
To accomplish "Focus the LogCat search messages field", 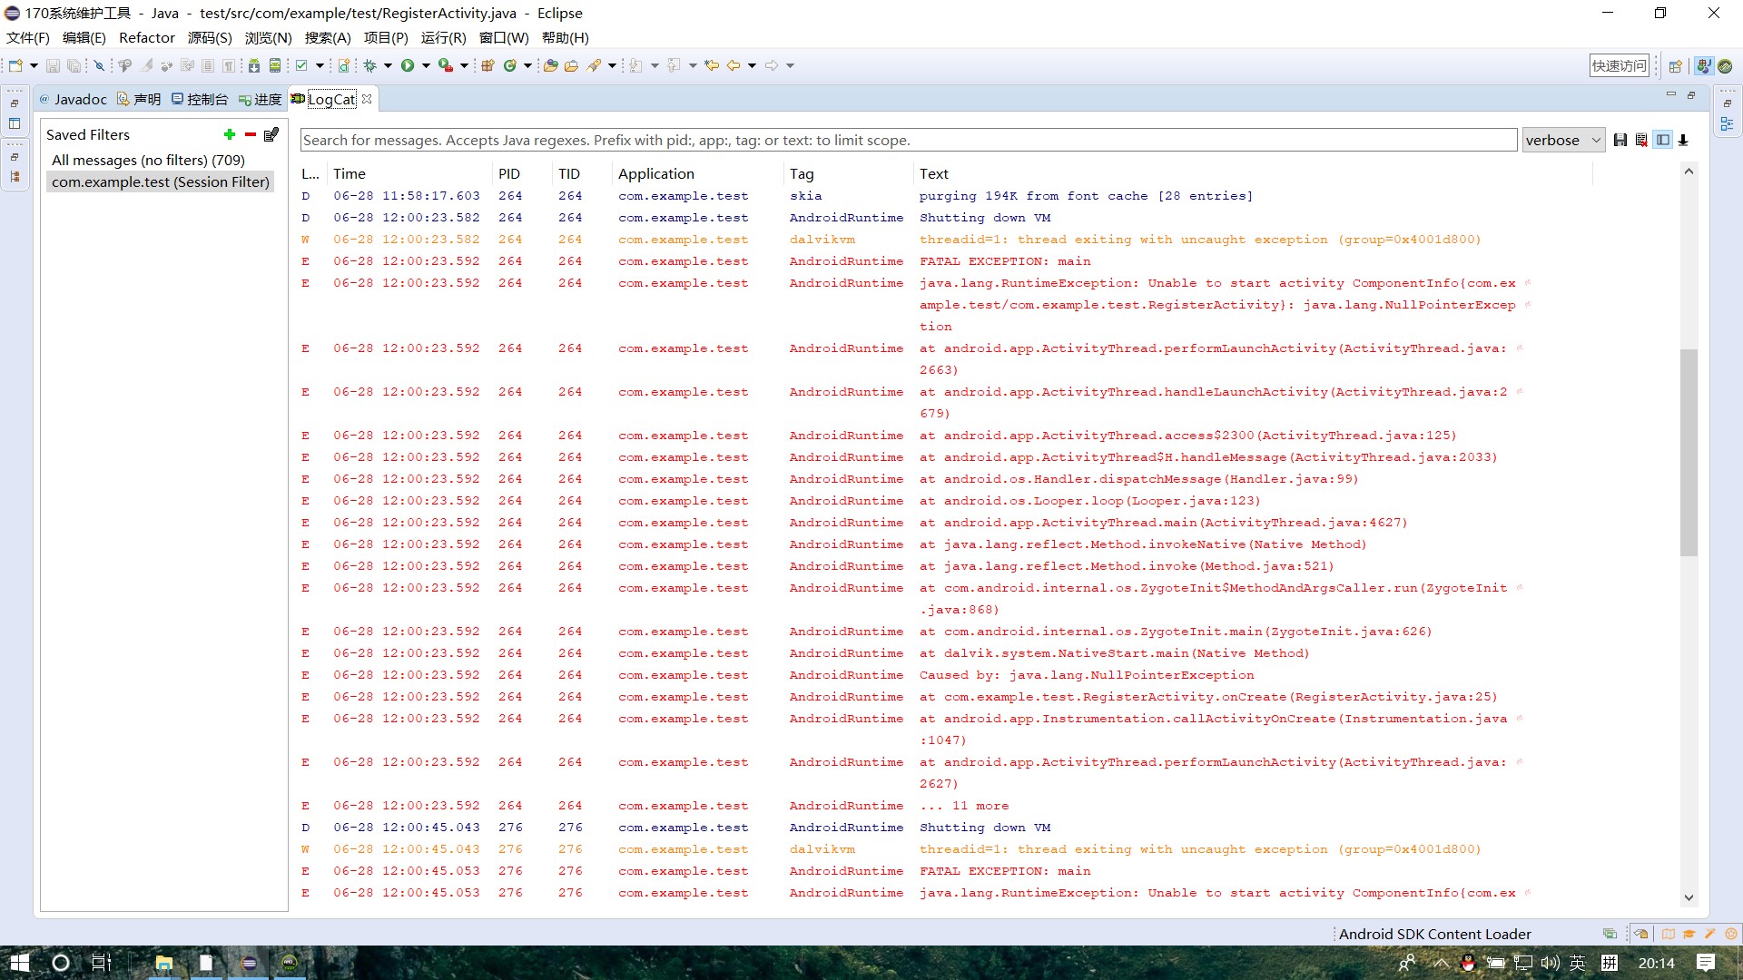I will tap(908, 140).
